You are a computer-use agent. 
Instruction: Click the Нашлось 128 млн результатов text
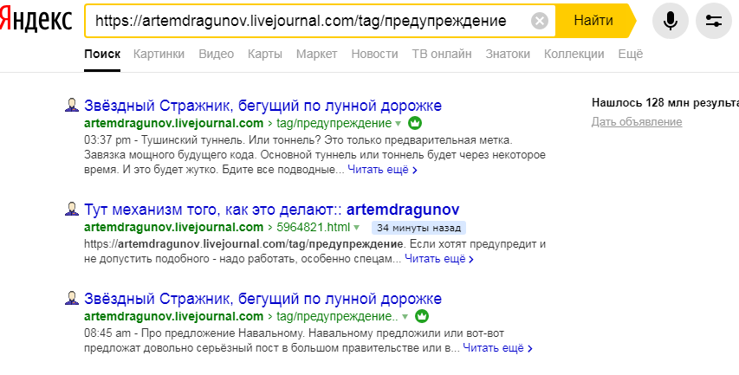(x=665, y=103)
